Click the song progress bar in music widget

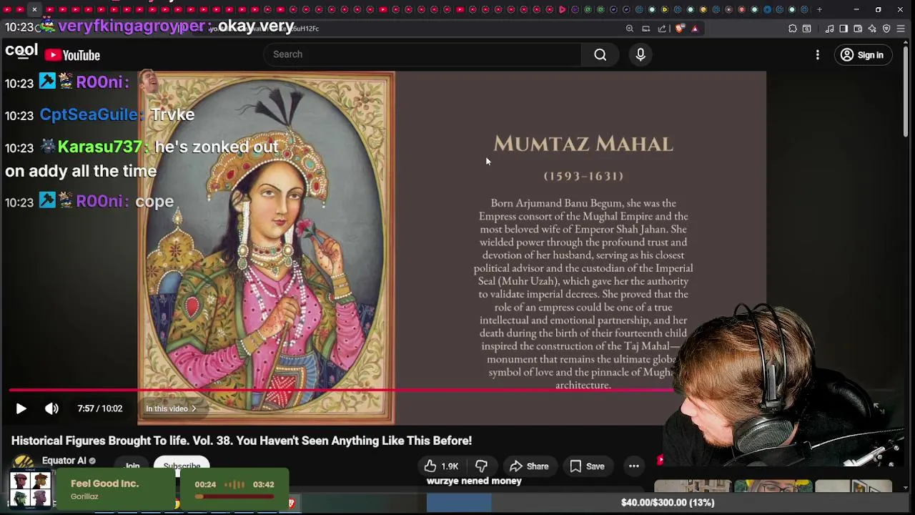click(x=233, y=496)
